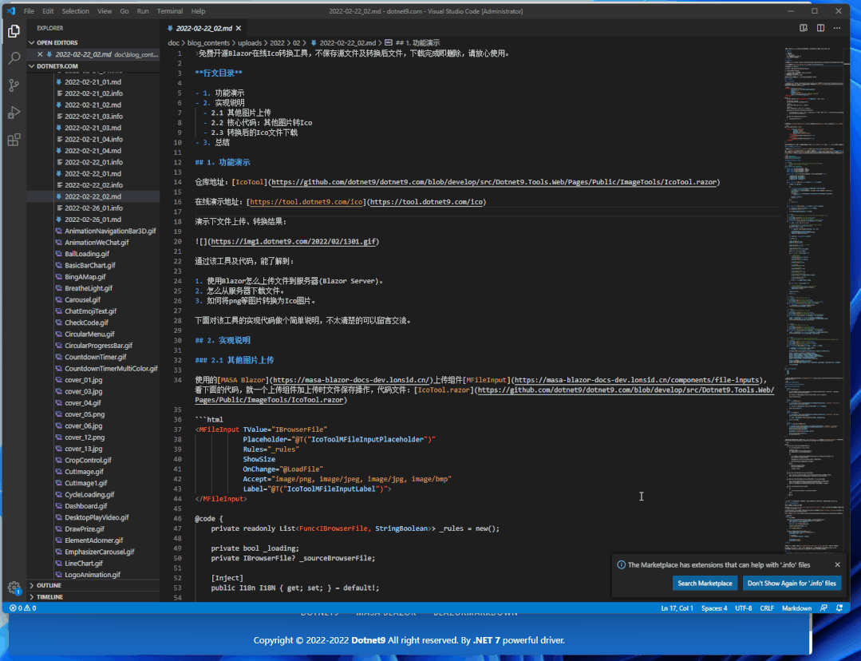Viewport: 861px width, 661px height.
Task: Change file encoding UTF-8
Action: point(744,608)
